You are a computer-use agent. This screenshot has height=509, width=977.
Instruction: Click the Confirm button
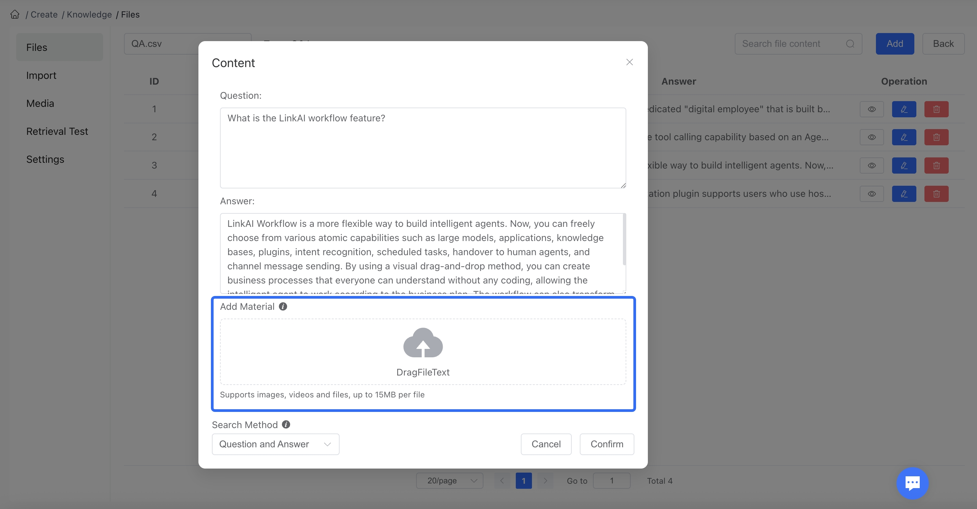click(x=607, y=444)
